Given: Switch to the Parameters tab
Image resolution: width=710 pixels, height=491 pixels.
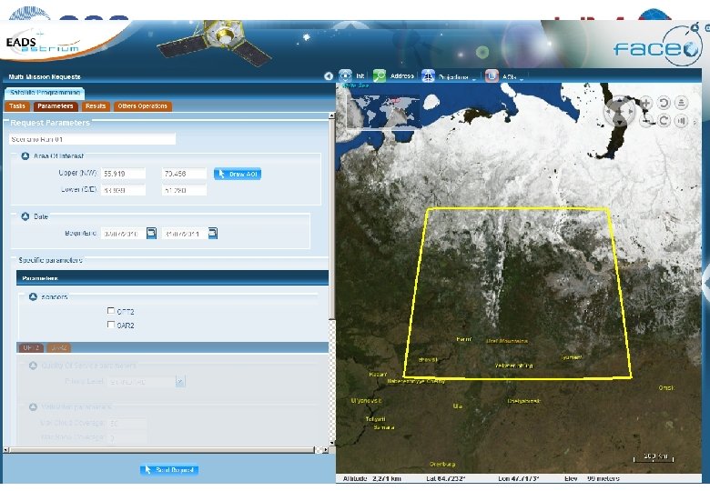Looking at the screenshot, I should 56,106.
